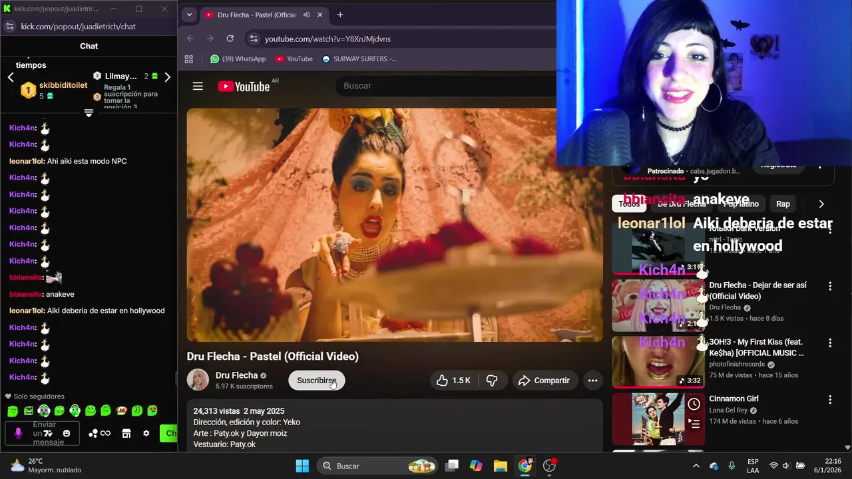Collapse the Kick chat leaderboard panel
852x479 pixels.
point(89,113)
